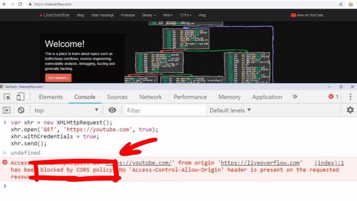Click the youtube.com URL in the error
Image resolution: width=357 pixels, height=201 pixels.
(x=139, y=163)
